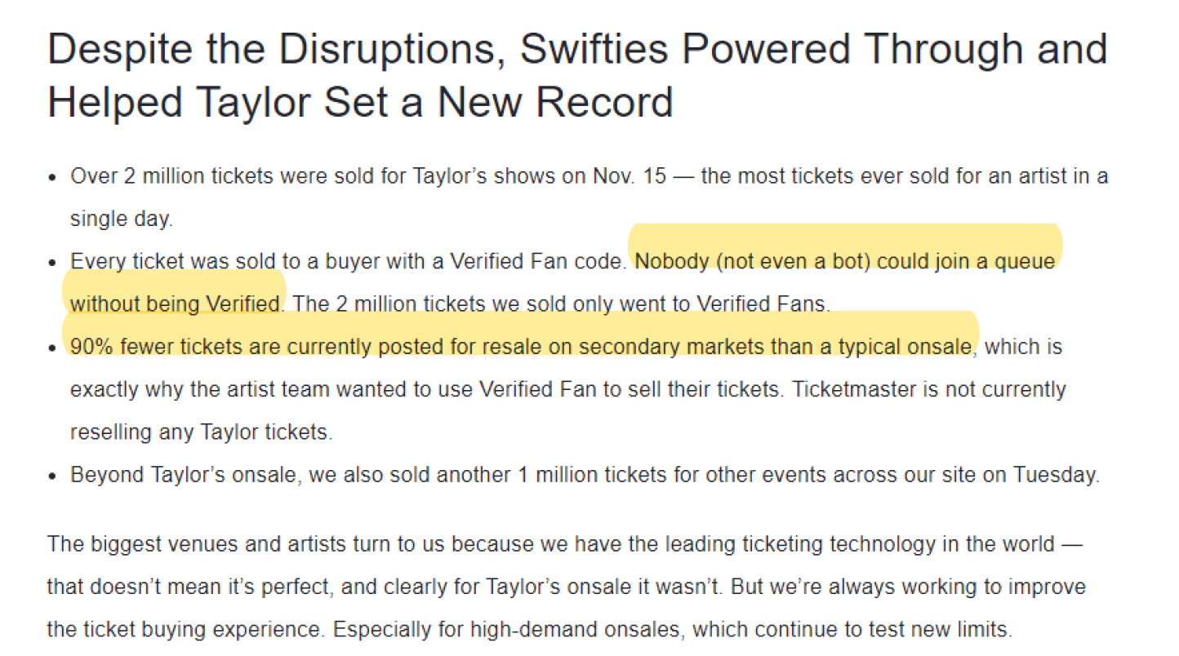
Task: Click the text "reselling any Taylor tickets."
Action: 201,432
